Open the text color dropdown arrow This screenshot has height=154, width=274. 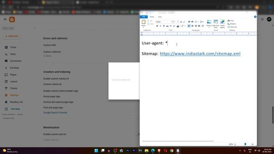(180, 26)
